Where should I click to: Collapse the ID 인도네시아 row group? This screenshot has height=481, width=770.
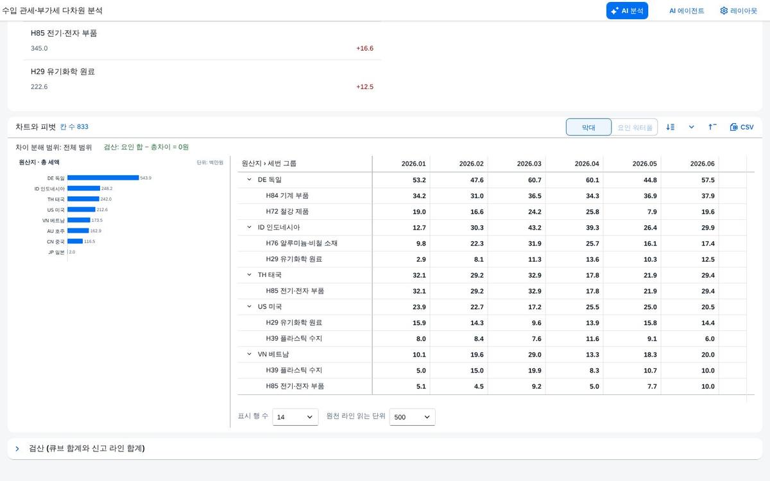(x=250, y=227)
